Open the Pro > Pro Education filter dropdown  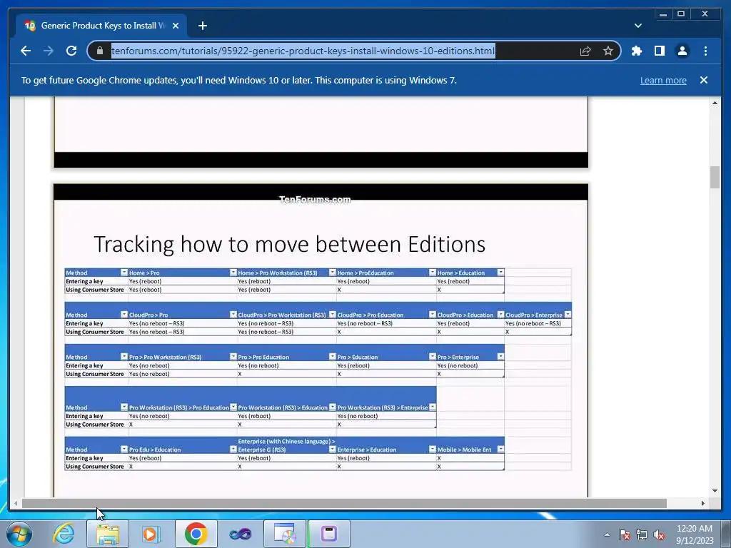[x=332, y=357]
